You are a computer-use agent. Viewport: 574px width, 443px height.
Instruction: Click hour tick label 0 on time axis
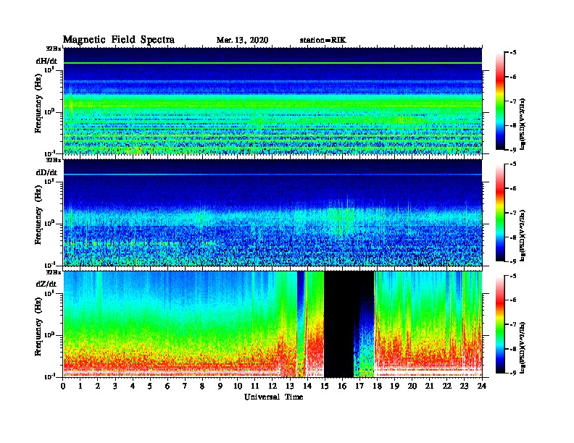click(63, 387)
